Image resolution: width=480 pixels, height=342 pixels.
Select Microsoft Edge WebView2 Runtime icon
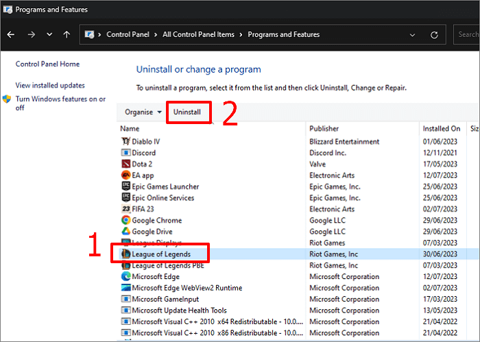click(x=125, y=288)
